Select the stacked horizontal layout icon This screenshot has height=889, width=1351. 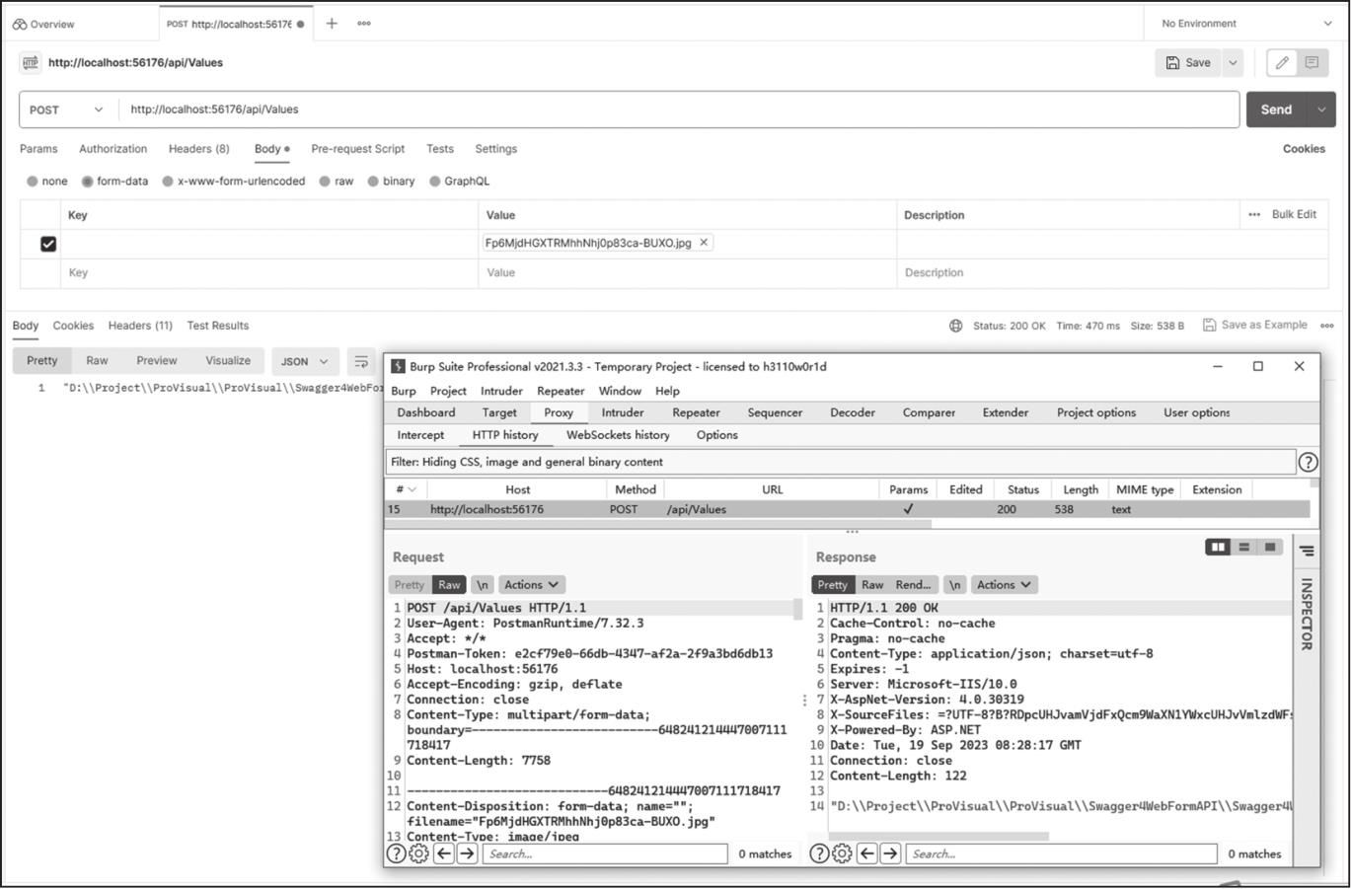click(1243, 547)
